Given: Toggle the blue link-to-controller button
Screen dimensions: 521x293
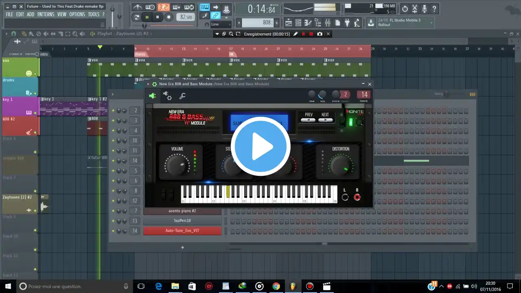Looking at the screenshot, I should coord(215,16).
